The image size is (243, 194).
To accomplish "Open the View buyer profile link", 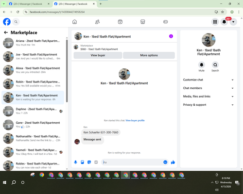I will click(x=135, y=120).
